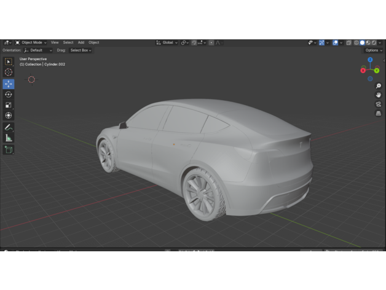The width and height of the screenshot is (386, 290).
Task: Open the Add menu
Action: coord(81,42)
